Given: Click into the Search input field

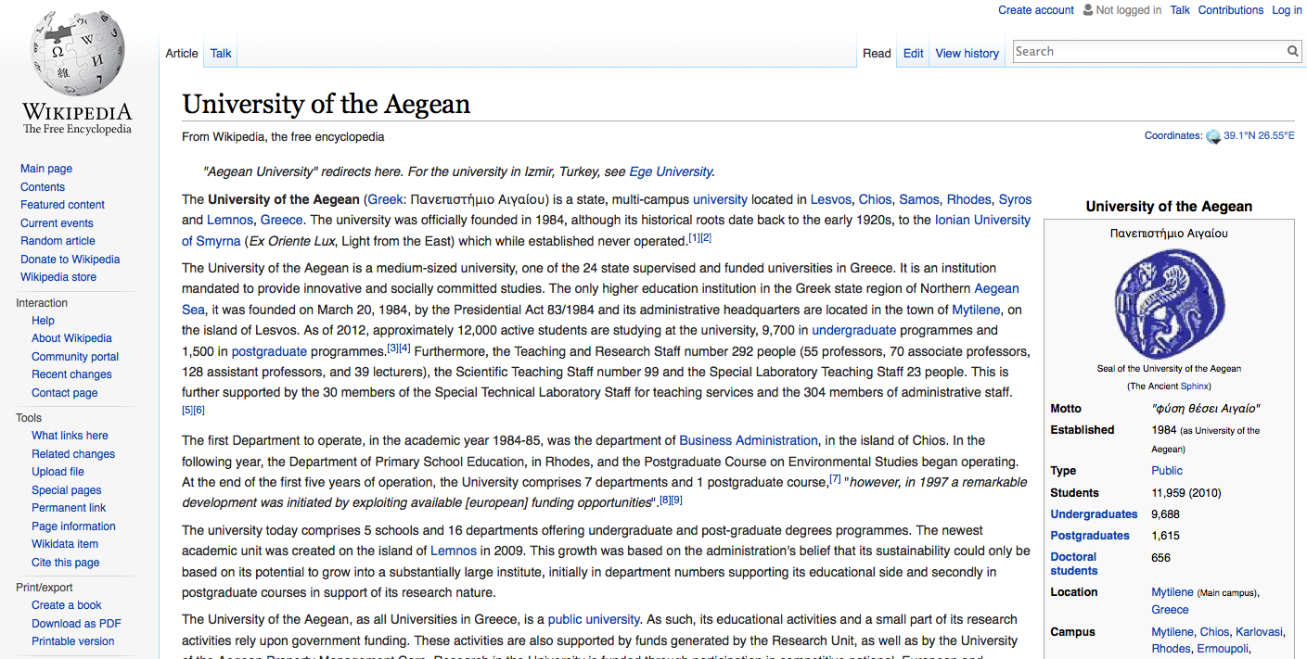Looking at the screenshot, I should point(1150,52).
